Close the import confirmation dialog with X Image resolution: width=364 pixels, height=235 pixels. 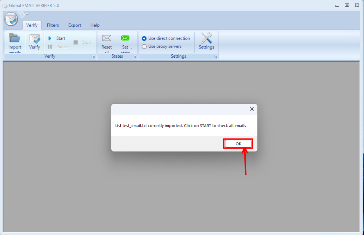pyautogui.click(x=252, y=109)
